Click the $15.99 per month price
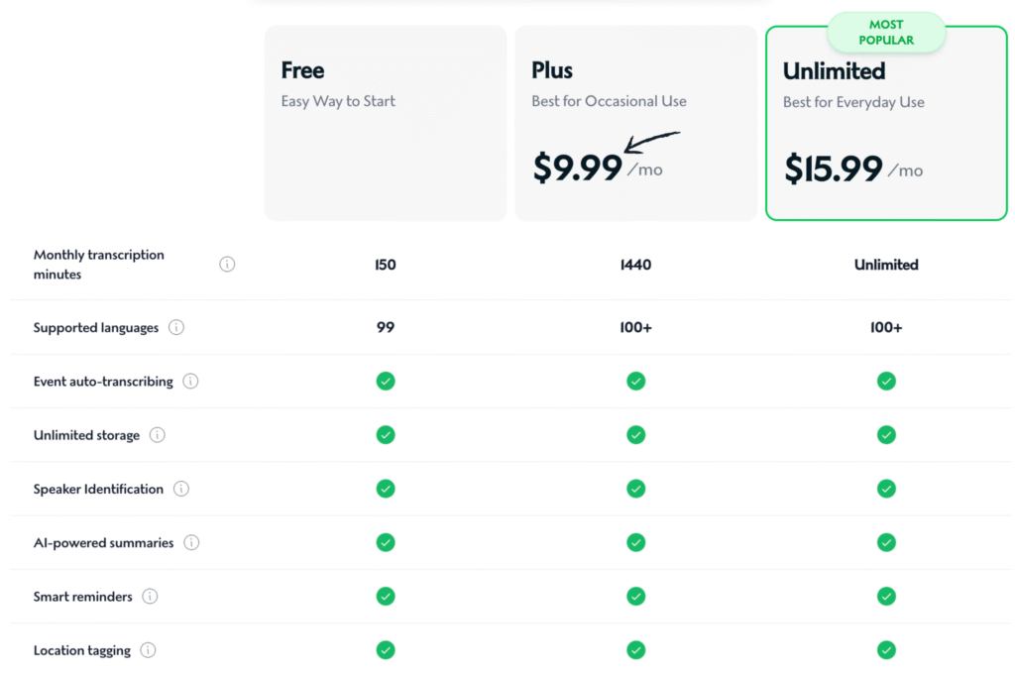1015x674 pixels. (x=853, y=168)
